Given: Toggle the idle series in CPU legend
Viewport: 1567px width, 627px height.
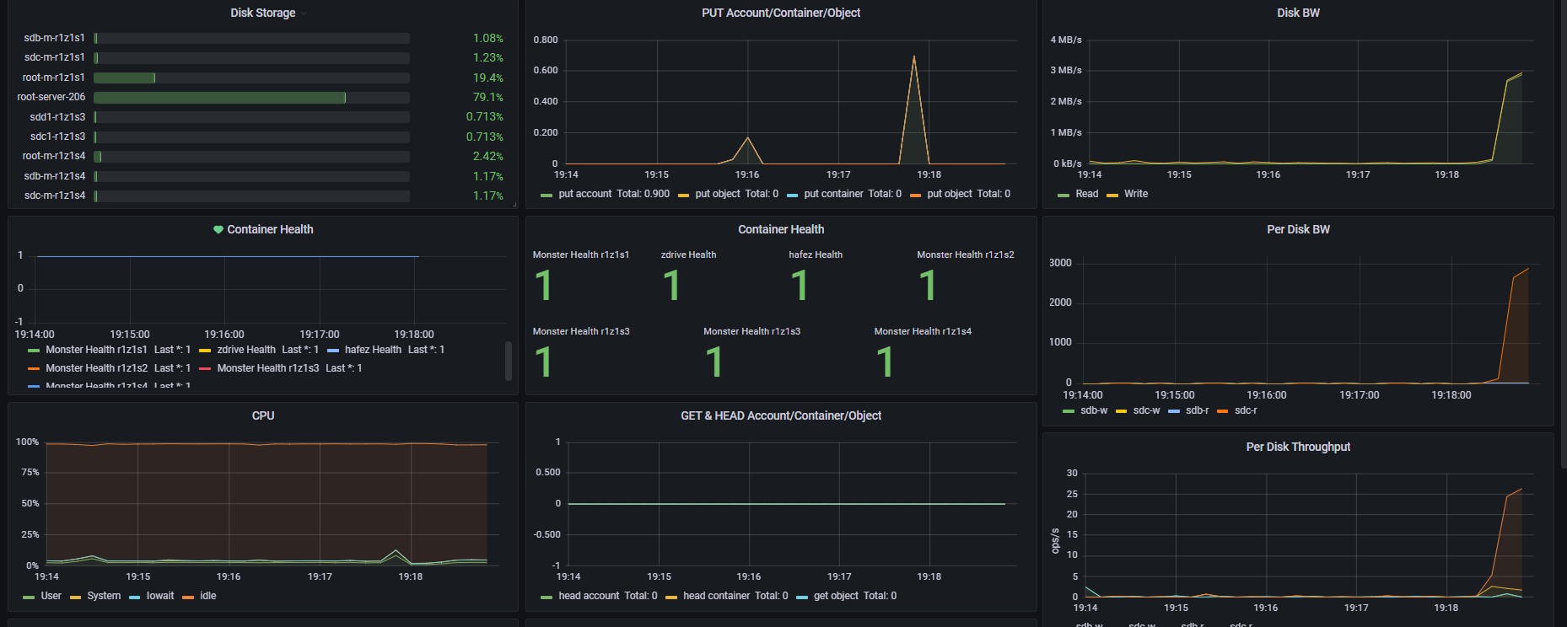Looking at the screenshot, I should (x=207, y=596).
